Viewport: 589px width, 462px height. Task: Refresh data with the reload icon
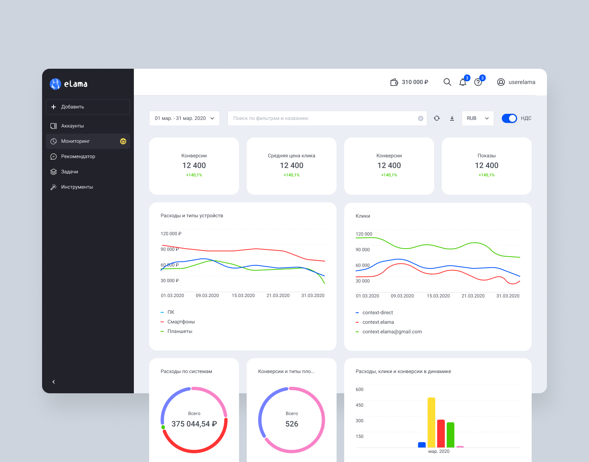pos(437,118)
